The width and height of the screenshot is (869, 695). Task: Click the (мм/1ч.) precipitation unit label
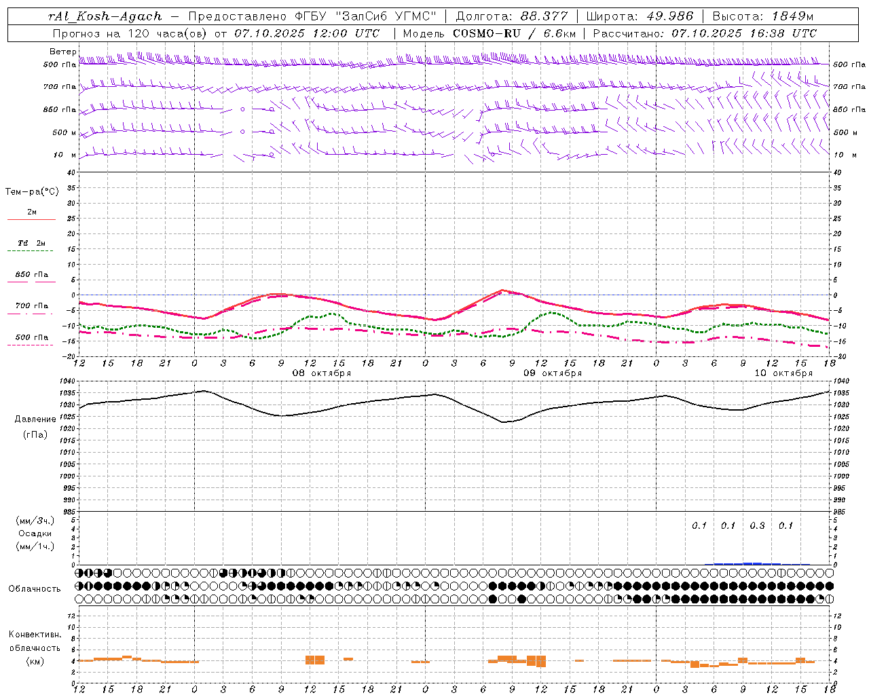pos(35,546)
